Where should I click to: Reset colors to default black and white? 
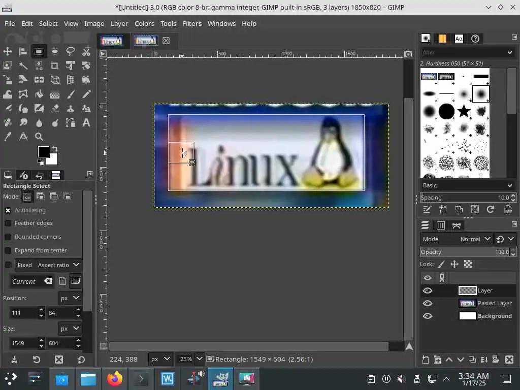pos(41,162)
